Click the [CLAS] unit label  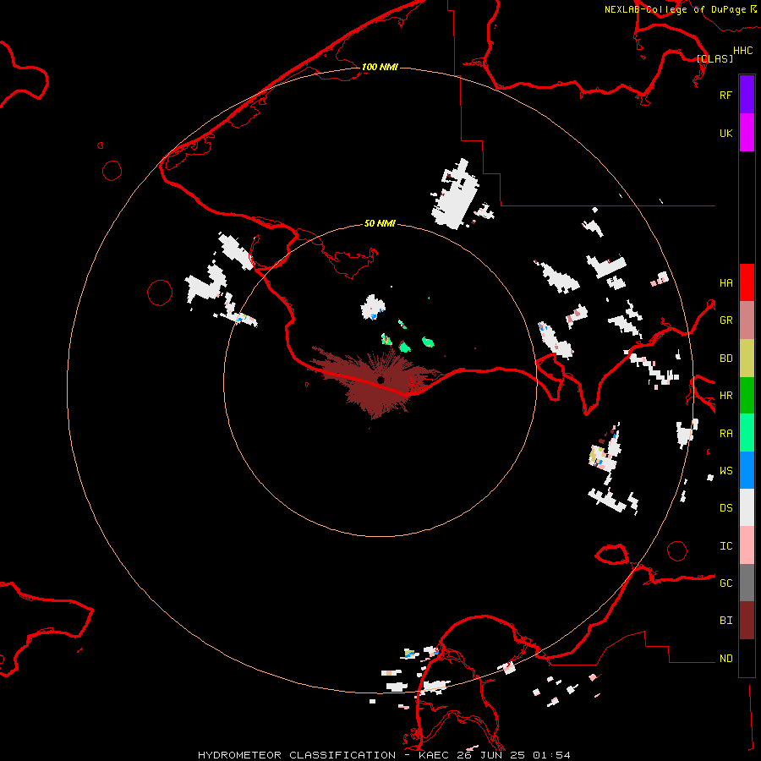714,58
